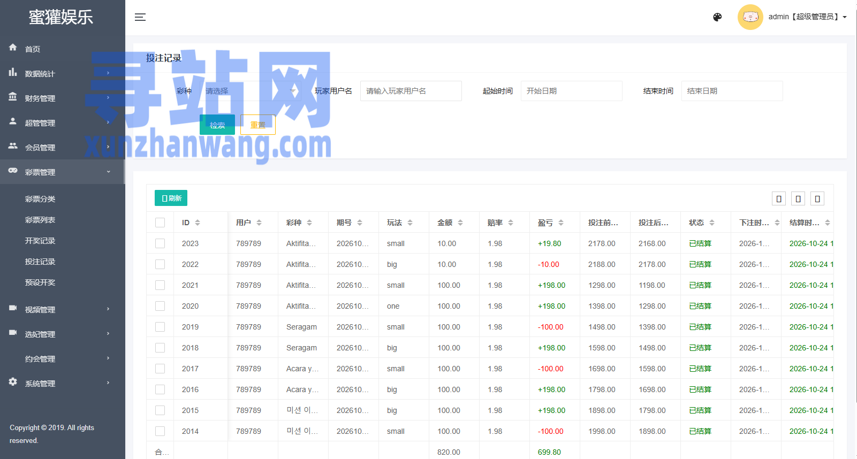Focus the 玩家用户名 input field
The width and height of the screenshot is (857, 459).
(x=411, y=91)
